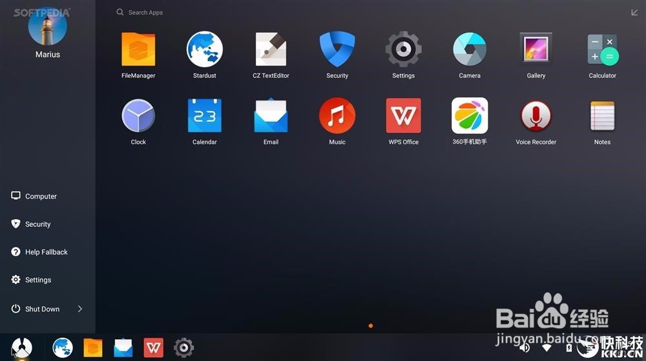
Task: Click the Search Apps field
Action: tap(140, 12)
